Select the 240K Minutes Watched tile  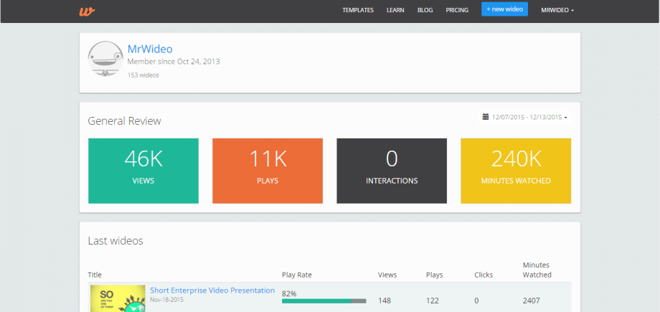click(x=516, y=171)
